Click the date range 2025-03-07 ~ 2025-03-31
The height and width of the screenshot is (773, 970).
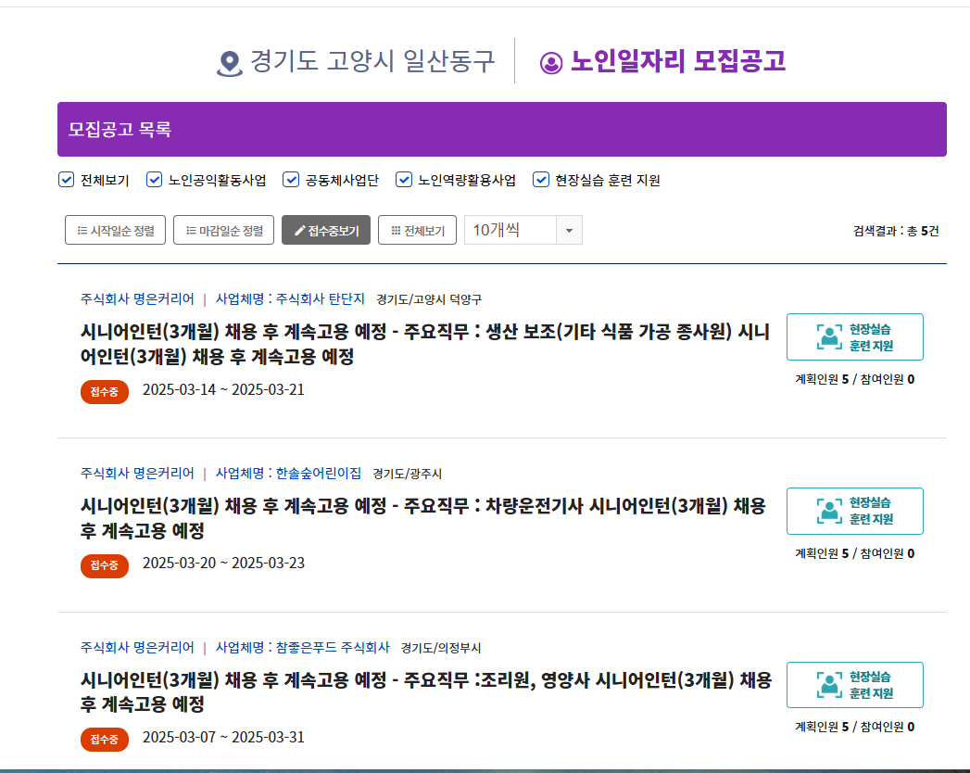pyautogui.click(x=223, y=738)
